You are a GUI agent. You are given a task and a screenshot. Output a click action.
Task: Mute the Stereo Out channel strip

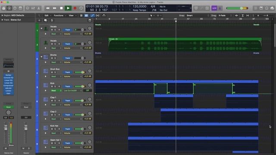pyautogui.click(x=6, y=148)
